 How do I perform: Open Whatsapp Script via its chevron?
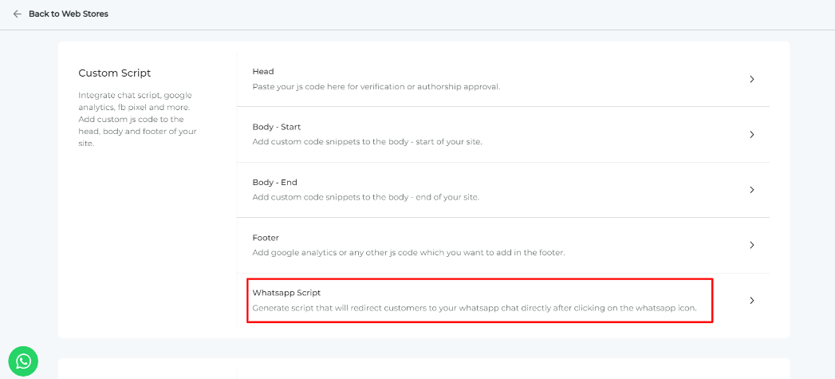751,301
